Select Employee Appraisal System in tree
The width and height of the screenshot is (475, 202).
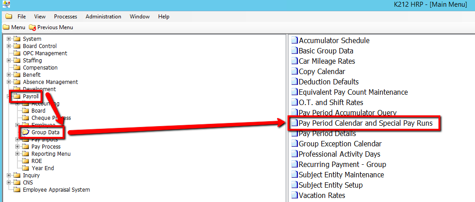tap(56, 190)
